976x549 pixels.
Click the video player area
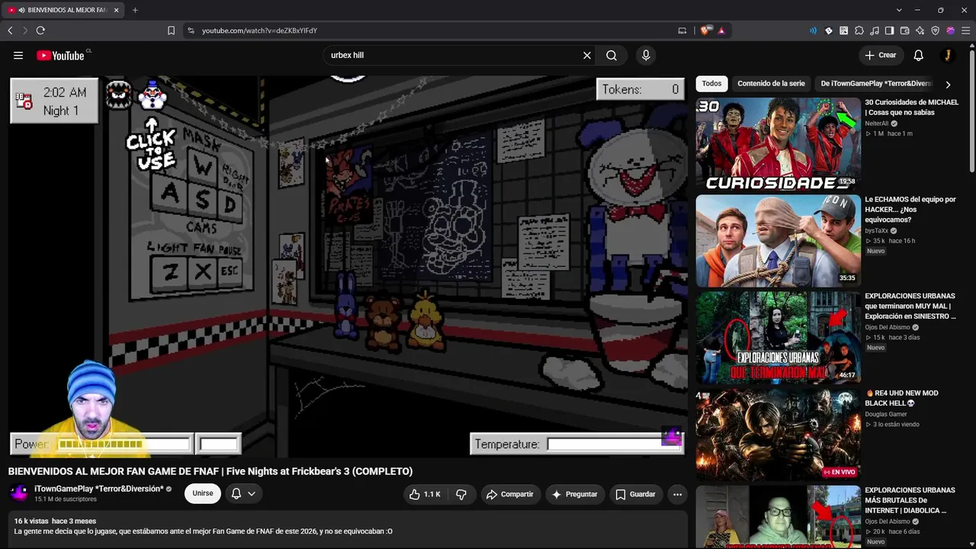pos(348,266)
